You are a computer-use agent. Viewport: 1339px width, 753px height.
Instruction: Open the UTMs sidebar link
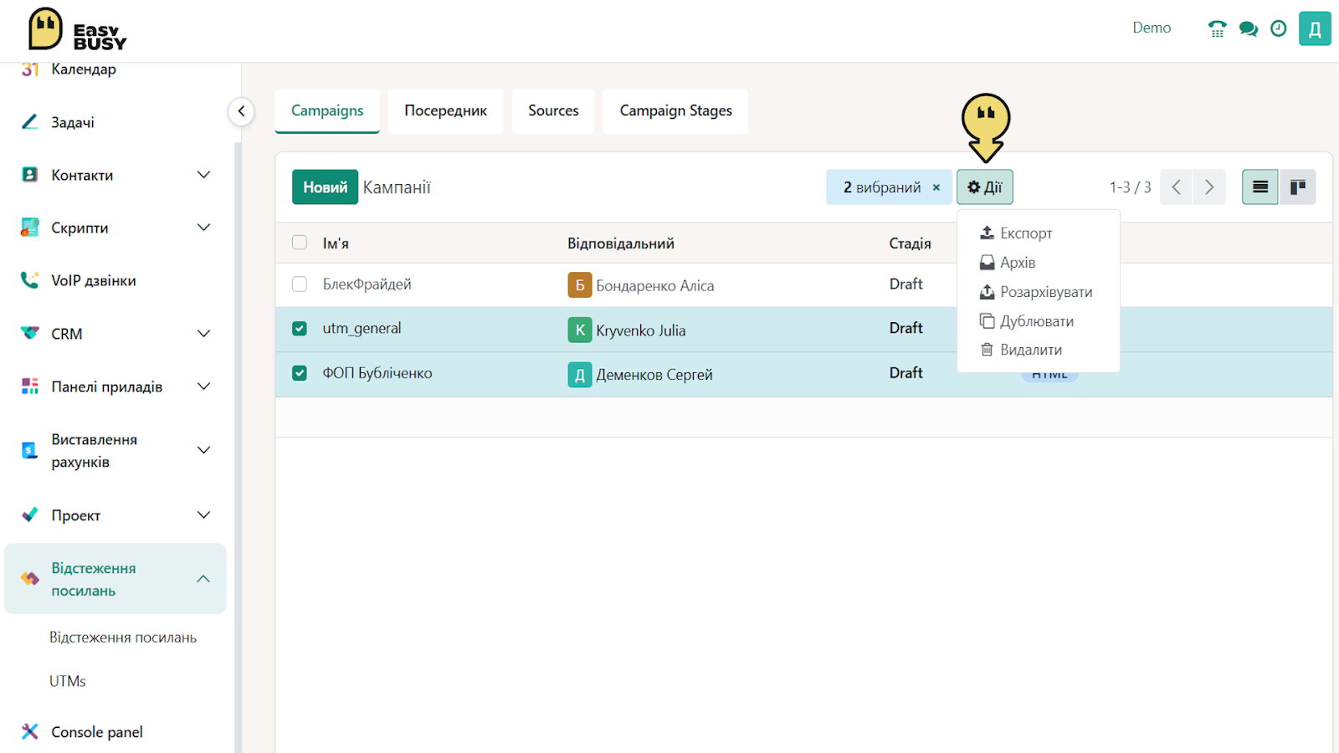[68, 681]
